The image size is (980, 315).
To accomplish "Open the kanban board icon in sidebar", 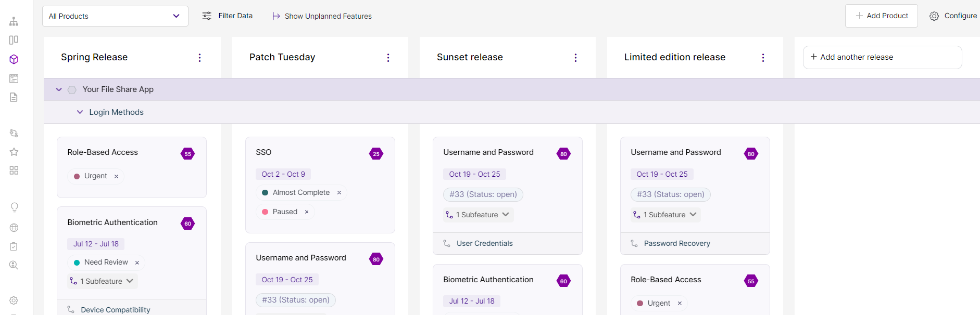I will click(14, 40).
